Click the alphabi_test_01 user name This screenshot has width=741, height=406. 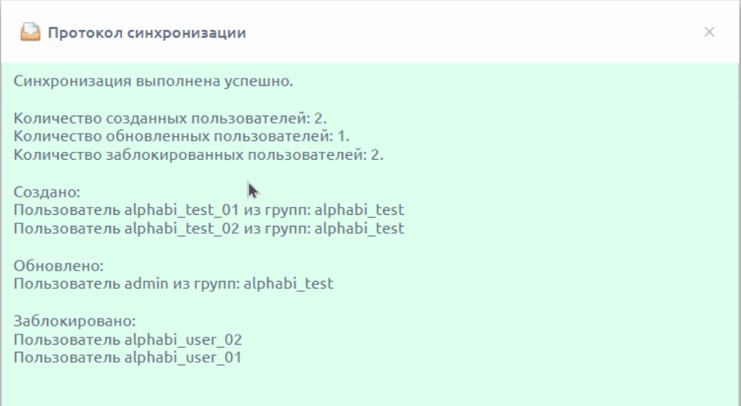click(182, 209)
